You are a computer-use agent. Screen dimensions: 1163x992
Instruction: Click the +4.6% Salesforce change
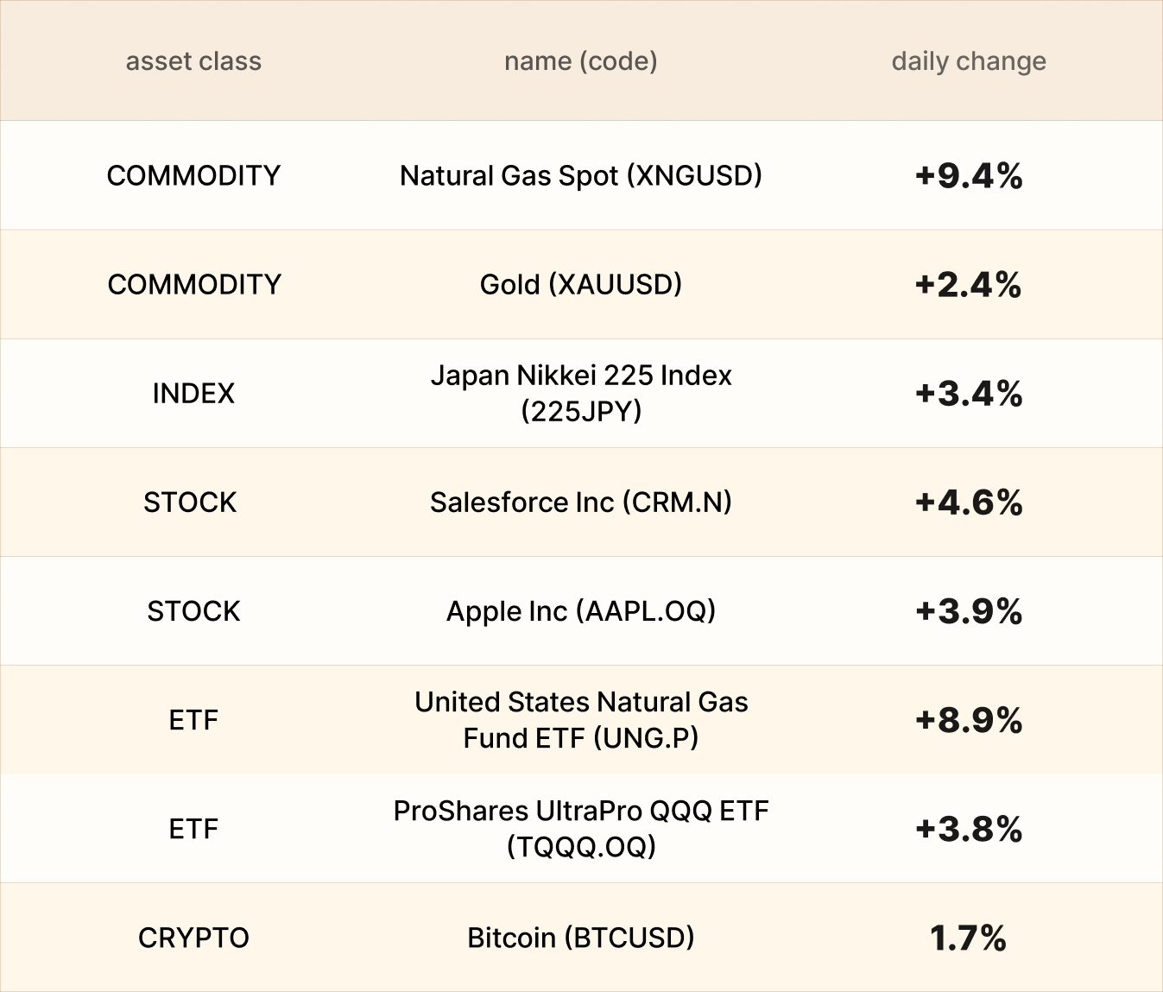point(968,502)
